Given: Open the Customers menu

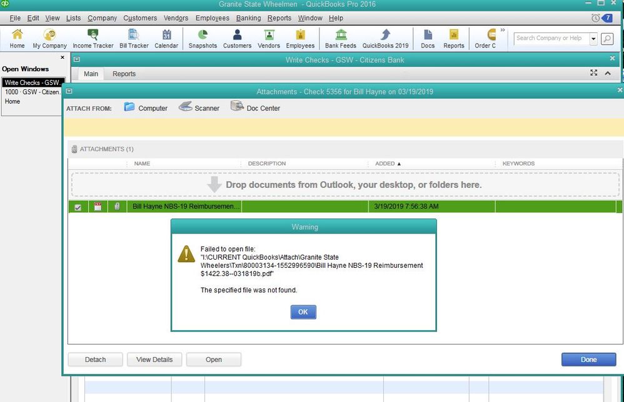Looking at the screenshot, I should coord(140,18).
